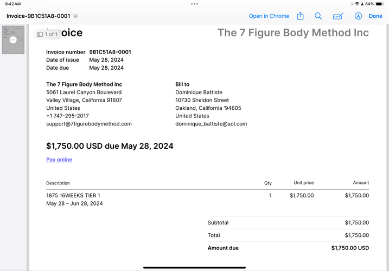Viewport: 389px width, 271px height.
Task: Open the form fill signature tool
Action: (338, 16)
